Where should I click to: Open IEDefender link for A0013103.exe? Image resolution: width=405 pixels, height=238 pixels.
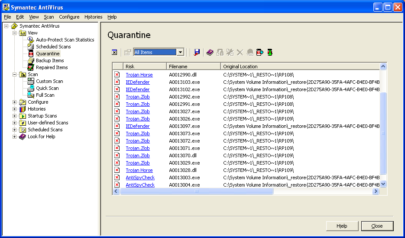click(138, 82)
